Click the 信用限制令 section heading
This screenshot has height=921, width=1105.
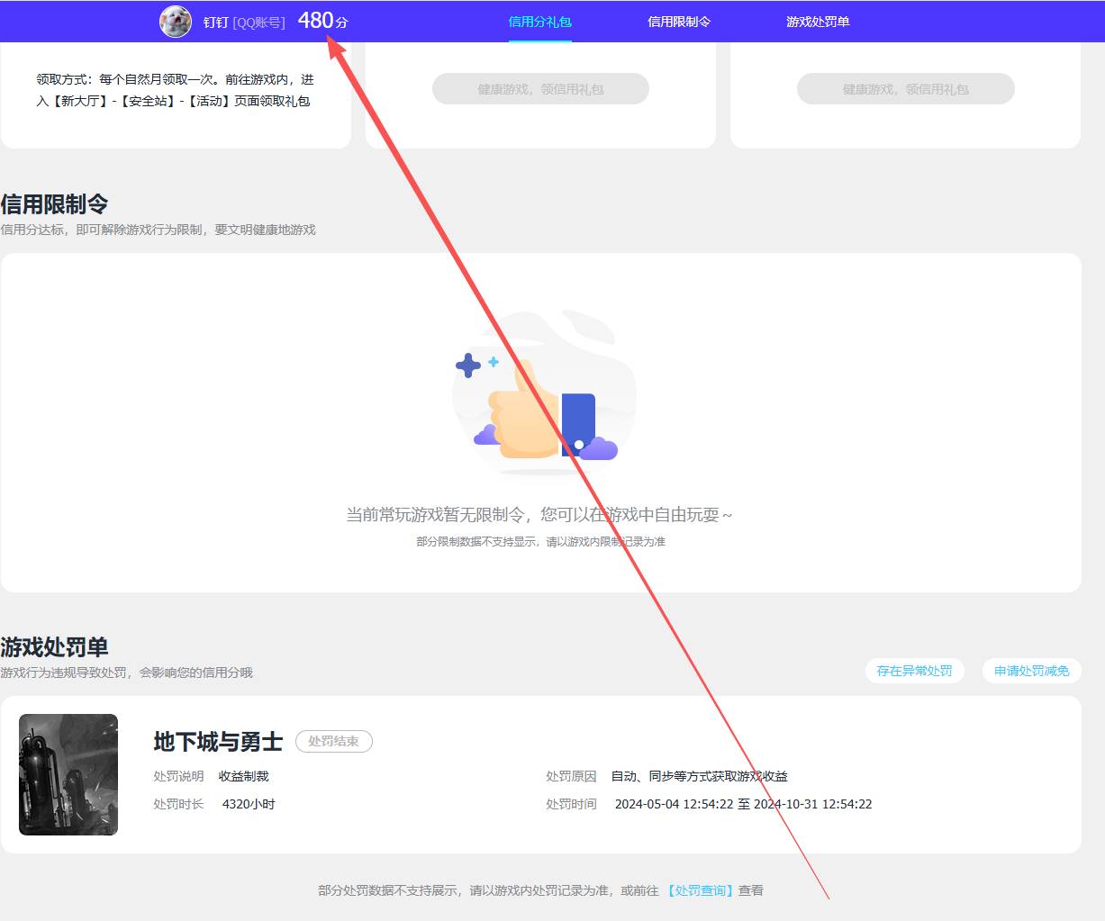pyautogui.click(x=54, y=203)
